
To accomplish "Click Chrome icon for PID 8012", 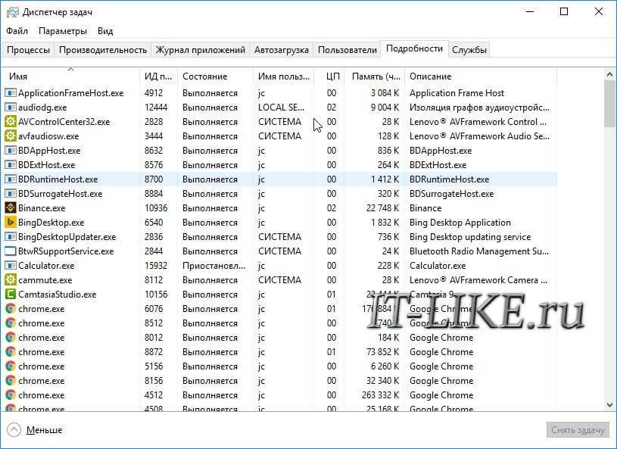I will [11, 338].
